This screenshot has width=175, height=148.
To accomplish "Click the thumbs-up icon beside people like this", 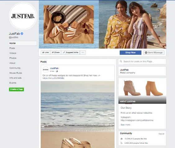I will click(x=122, y=139).
